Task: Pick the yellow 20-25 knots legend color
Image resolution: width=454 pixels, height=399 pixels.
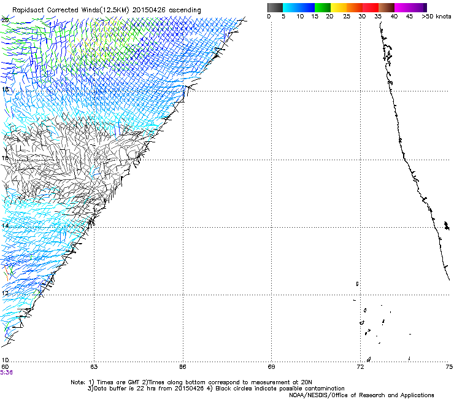Action: point(339,7)
